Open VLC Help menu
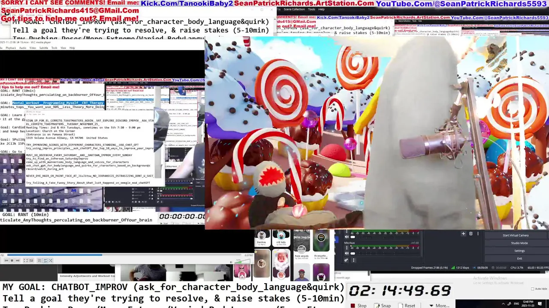This screenshot has height=308, width=549. pos(72,48)
